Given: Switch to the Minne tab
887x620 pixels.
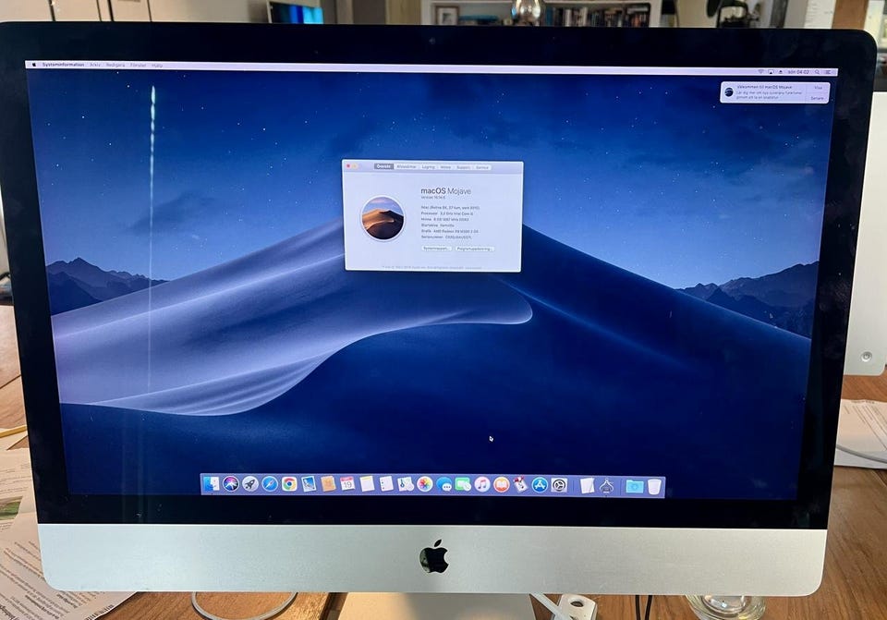Looking at the screenshot, I should click(x=445, y=167).
